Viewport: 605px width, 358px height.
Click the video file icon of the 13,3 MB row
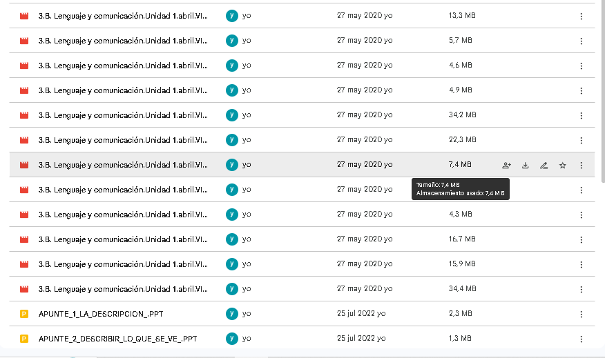24,16
